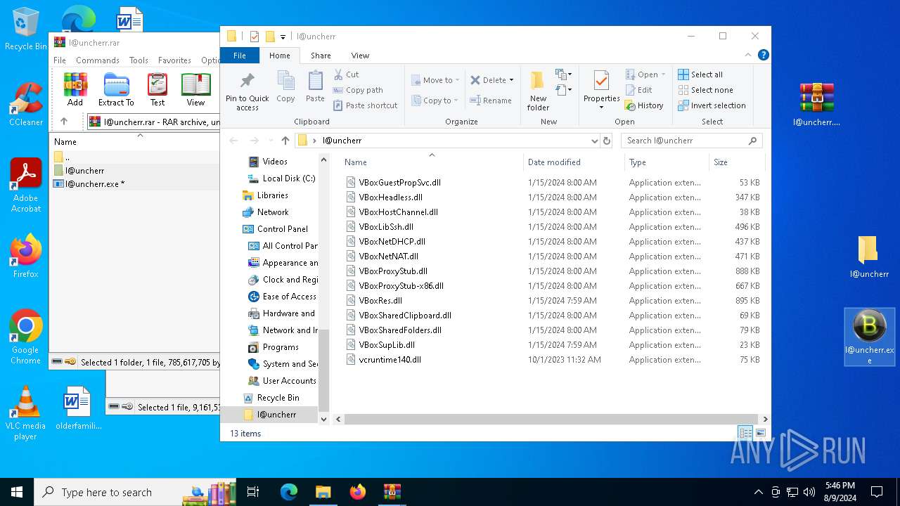Image resolution: width=900 pixels, height=506 pixels.
Task: Click Invert selection in the ribbon
Action: click(x=712, y=105)
